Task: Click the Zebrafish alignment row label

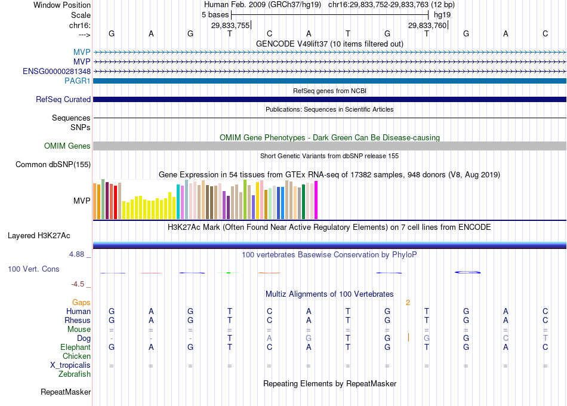Action: 75,374
